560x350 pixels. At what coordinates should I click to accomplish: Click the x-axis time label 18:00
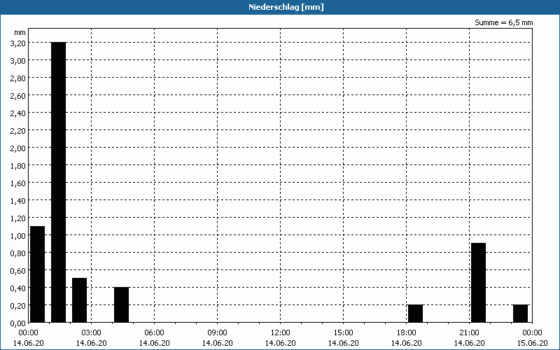click(407, 333)
